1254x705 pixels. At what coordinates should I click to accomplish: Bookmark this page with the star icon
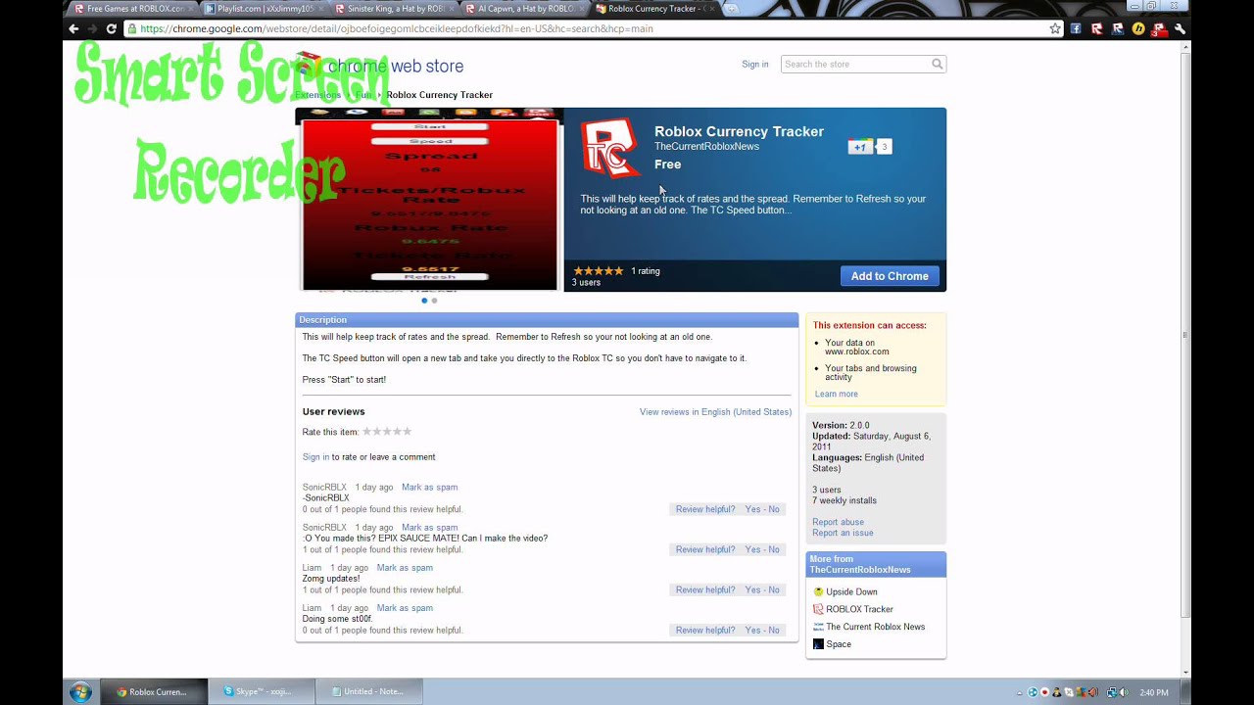coord(1055,28)
